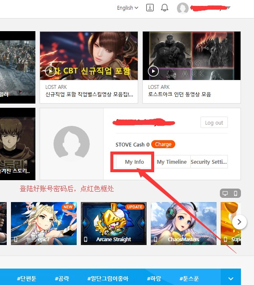Open the crowd scene video thumbnail
The image size is (254, 285).
[18, 67]
